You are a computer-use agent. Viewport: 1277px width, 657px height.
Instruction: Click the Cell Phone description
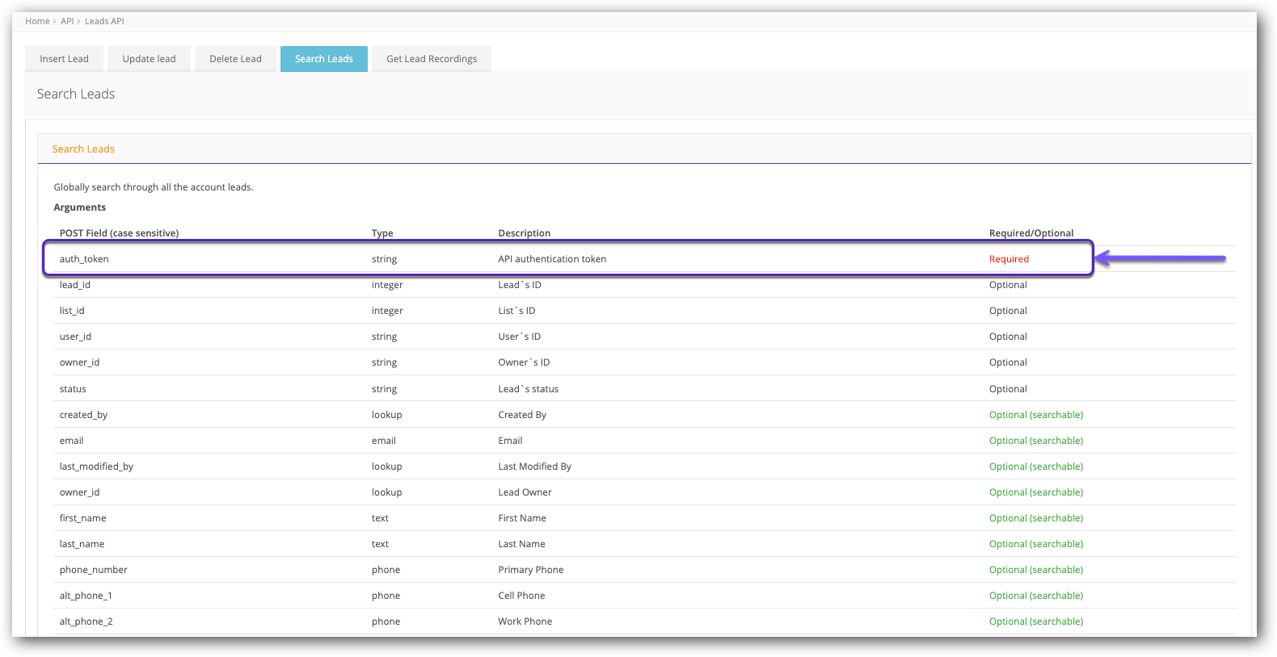521,596
